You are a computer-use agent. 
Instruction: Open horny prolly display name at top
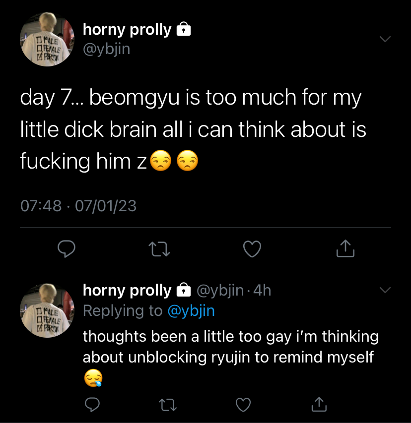[127, 29]
